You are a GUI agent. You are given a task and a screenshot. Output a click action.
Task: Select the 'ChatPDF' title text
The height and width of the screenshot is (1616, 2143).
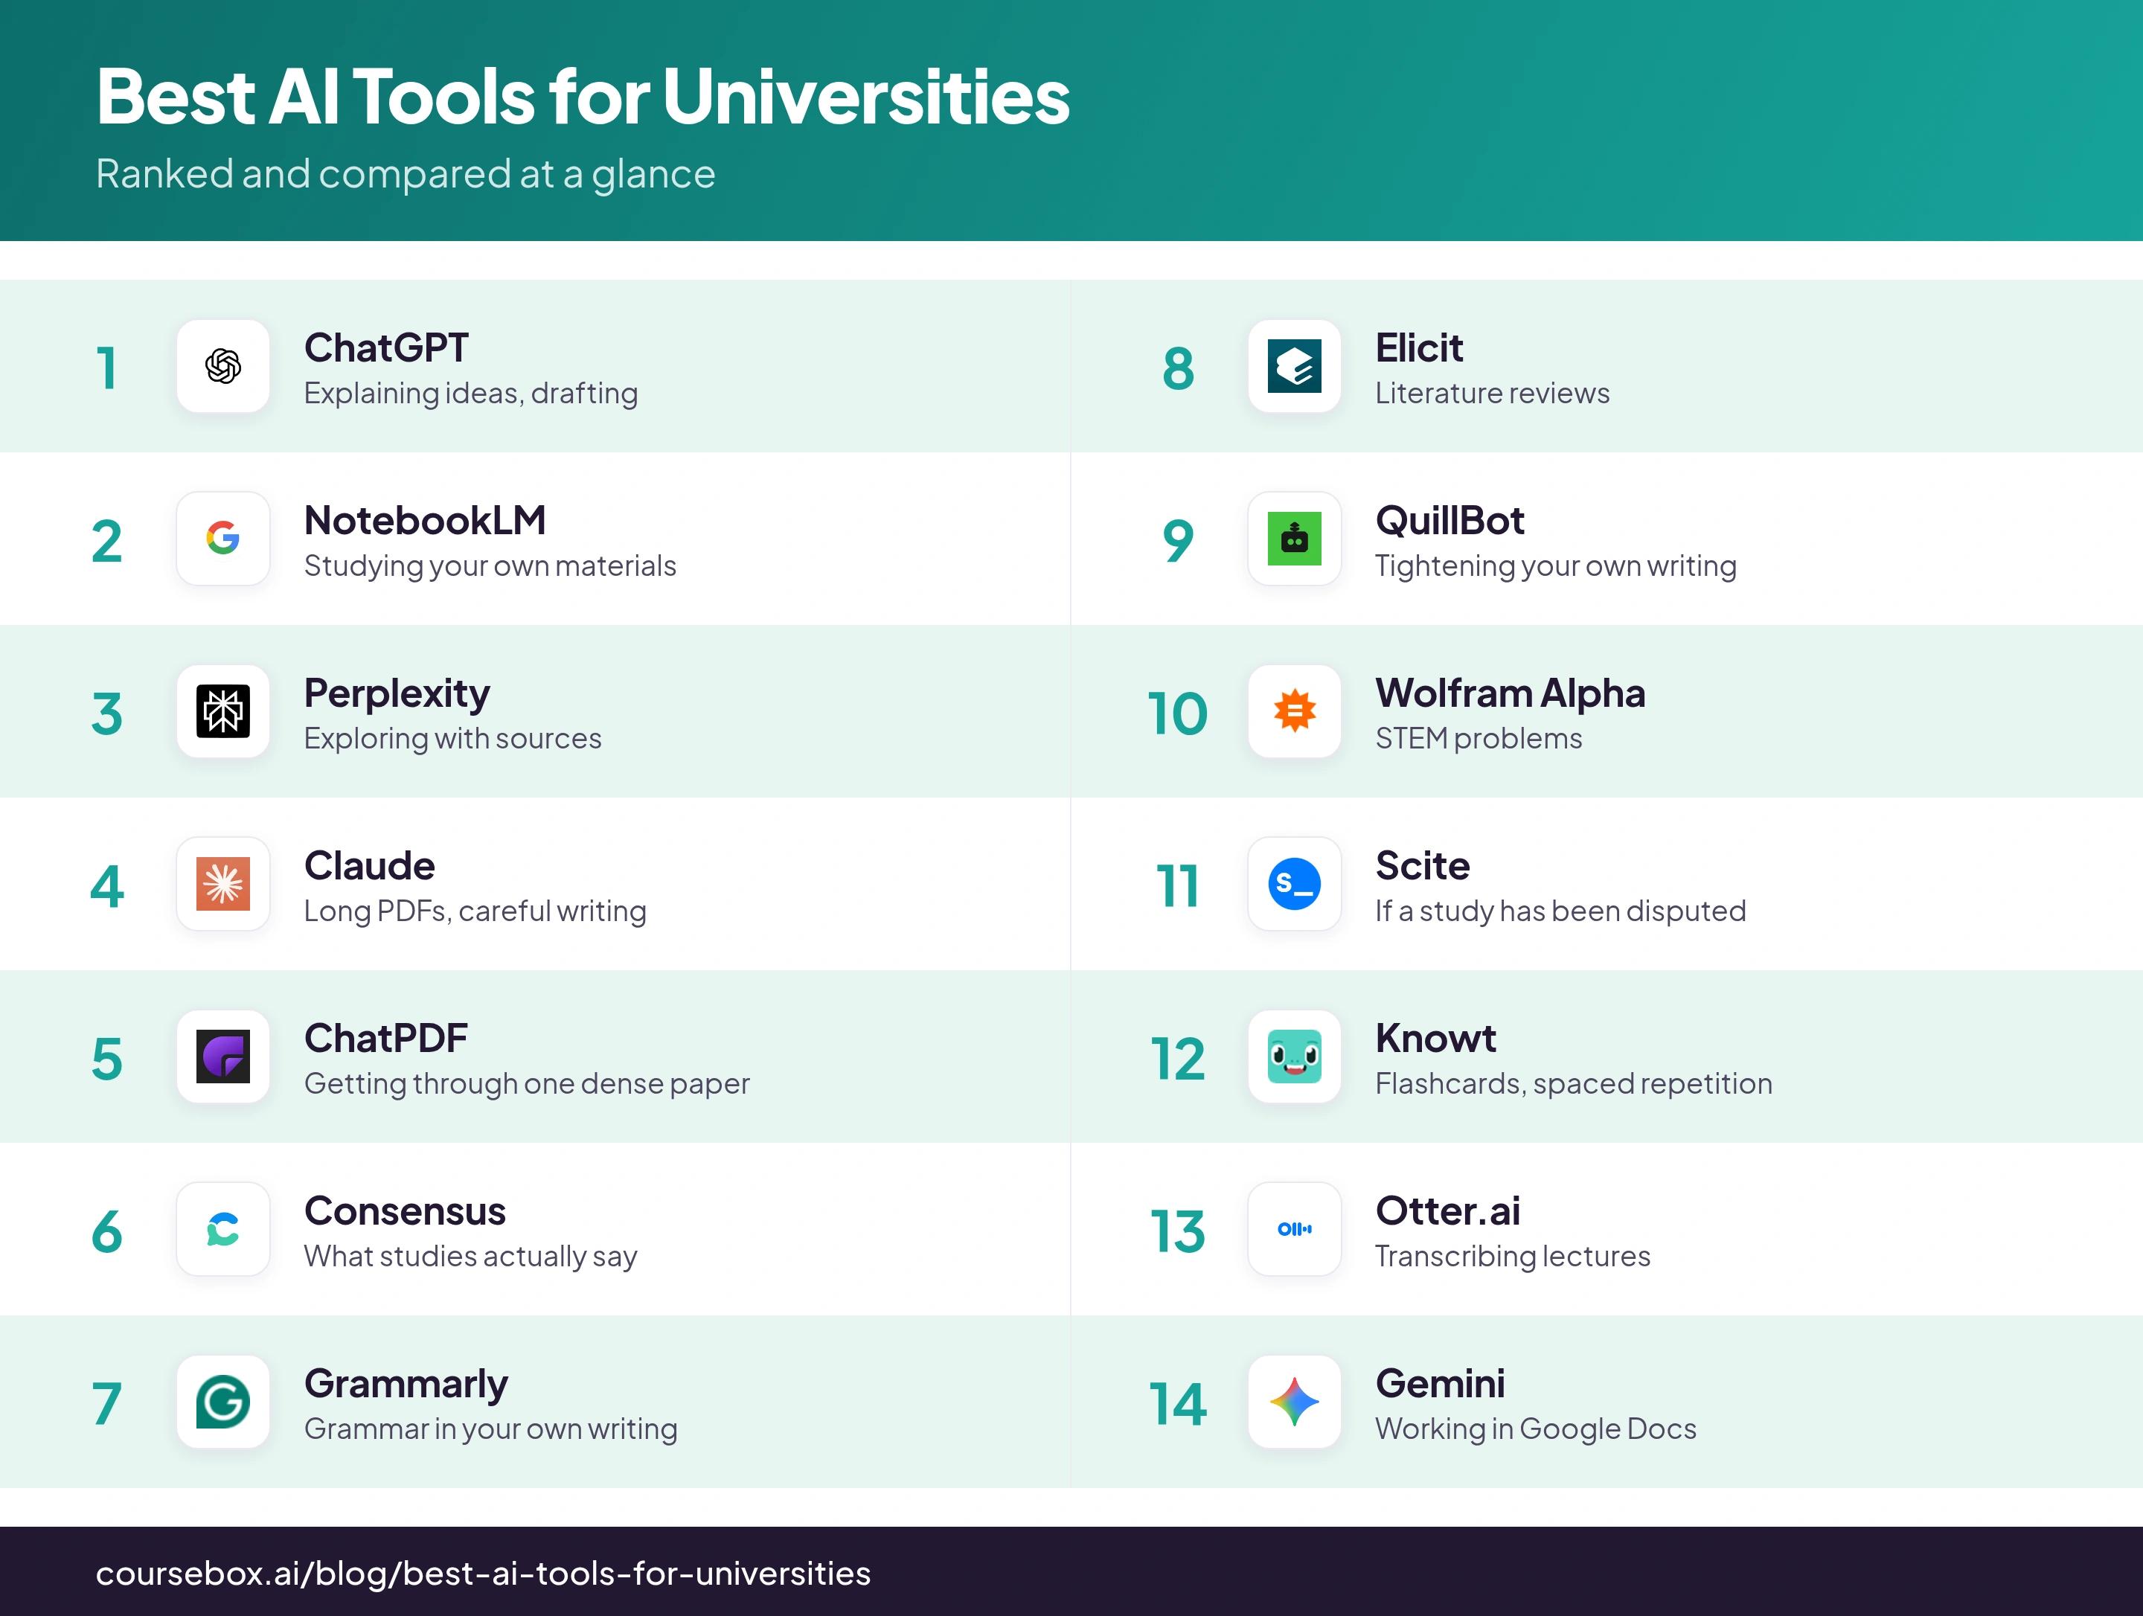(385, 1038)
